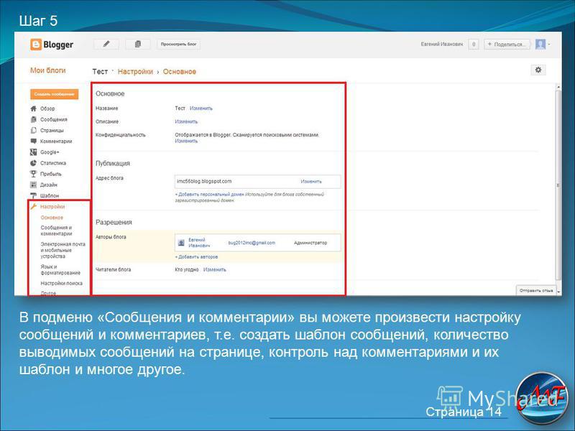This screenshot has height=431, width=575.
Task: Select Язык и форматирование submenu
Action: tap(60, 270)
